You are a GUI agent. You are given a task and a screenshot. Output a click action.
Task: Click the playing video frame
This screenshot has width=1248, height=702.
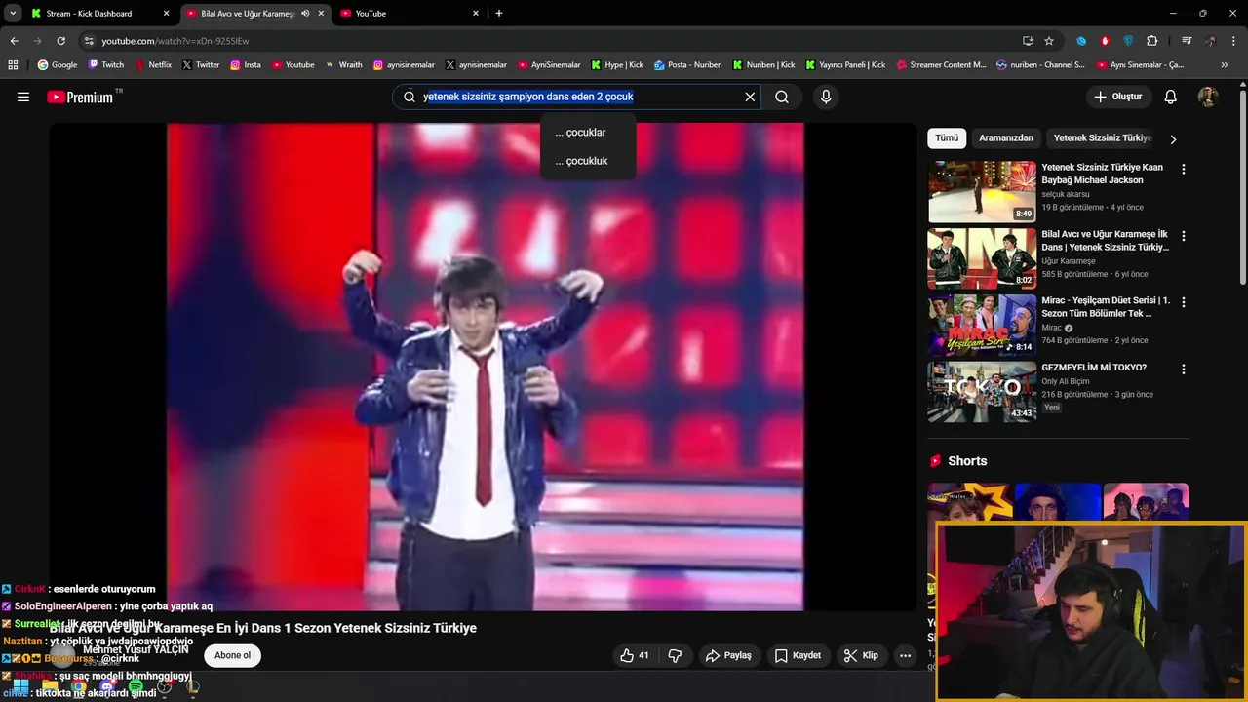(x=485, y=367)
